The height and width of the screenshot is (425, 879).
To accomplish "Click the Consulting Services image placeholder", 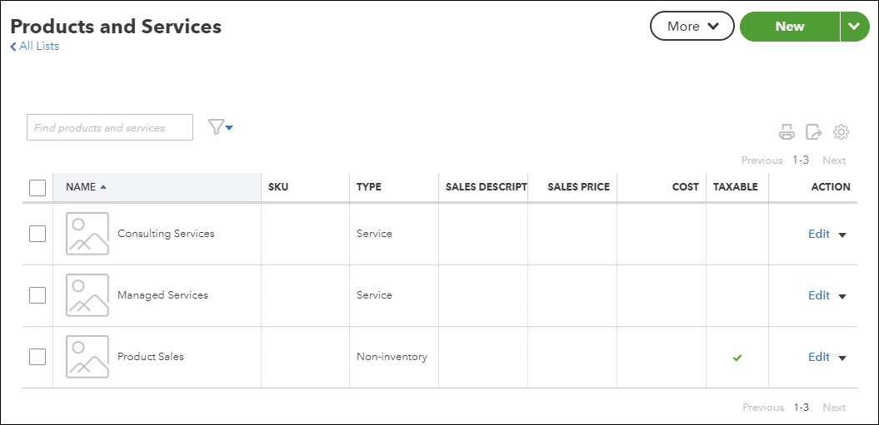I will pyautogui.click(x=87, y=234).
